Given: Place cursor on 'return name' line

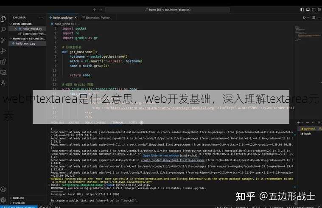Looking at the screenshot, I should click(x=80, y=75).
